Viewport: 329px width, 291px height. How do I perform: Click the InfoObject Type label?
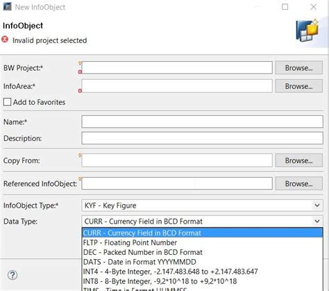click(31, 206)
